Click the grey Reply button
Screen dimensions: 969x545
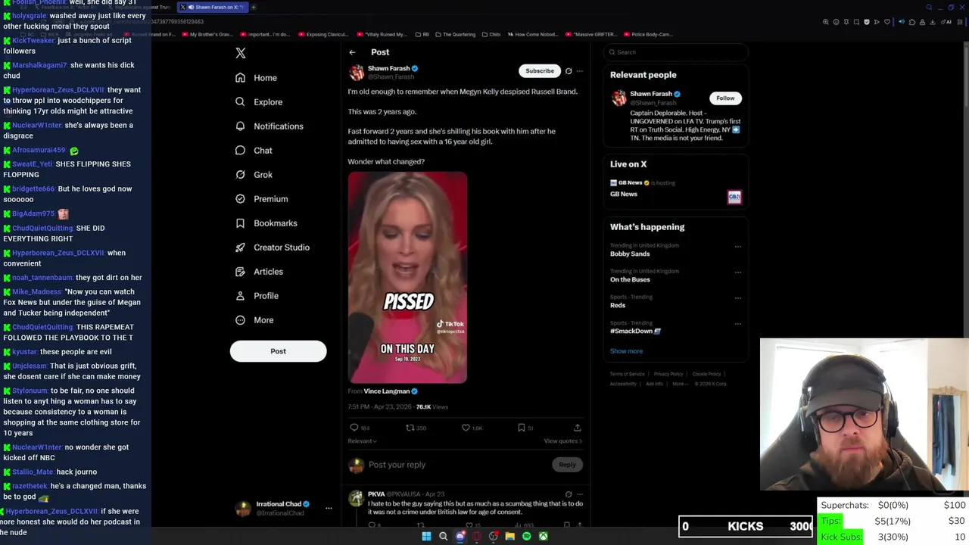coord(567,465)
